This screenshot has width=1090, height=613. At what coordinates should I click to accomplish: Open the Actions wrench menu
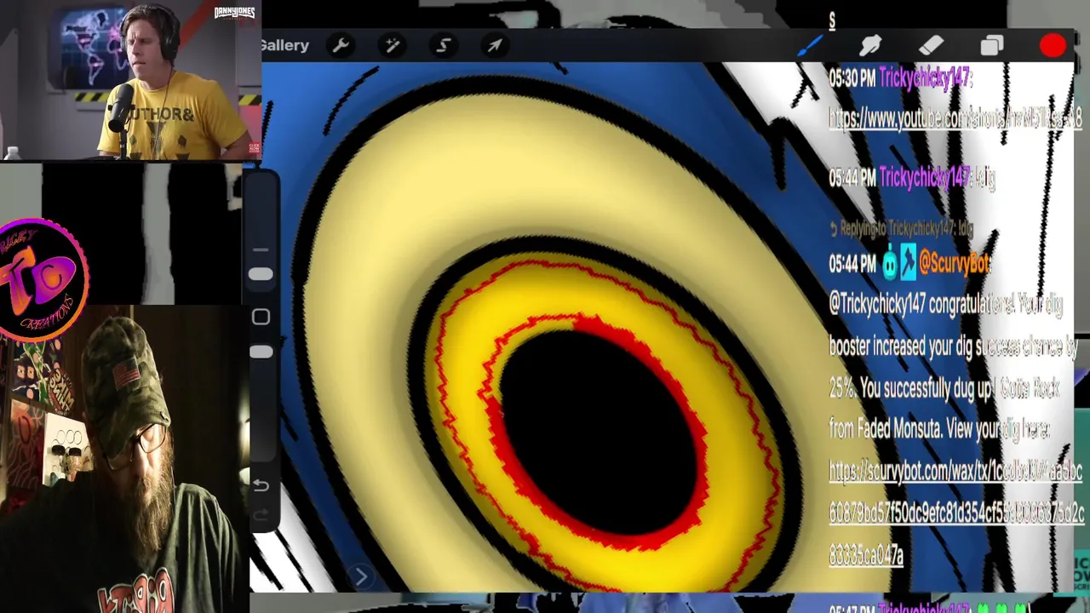point(341,45)
